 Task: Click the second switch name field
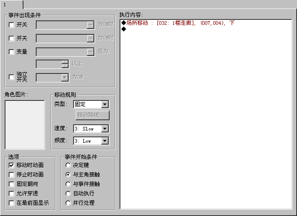(62, 38)
